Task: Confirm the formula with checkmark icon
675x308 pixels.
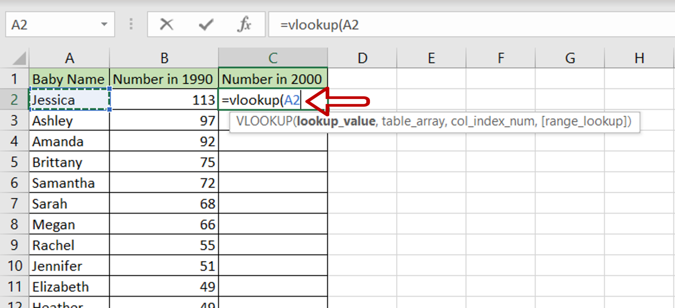Action: point(206,24)
